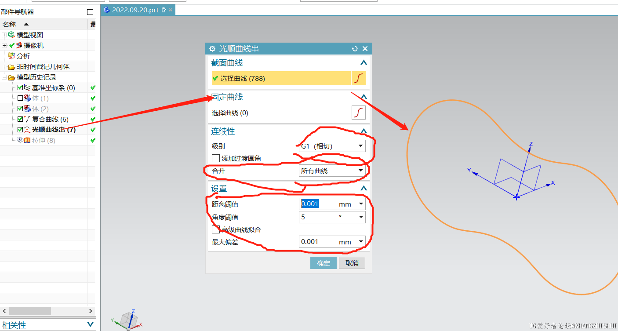Select the 选择曲线 (788) row
This screenshot has height=331, width=618.
coord(281,78)
